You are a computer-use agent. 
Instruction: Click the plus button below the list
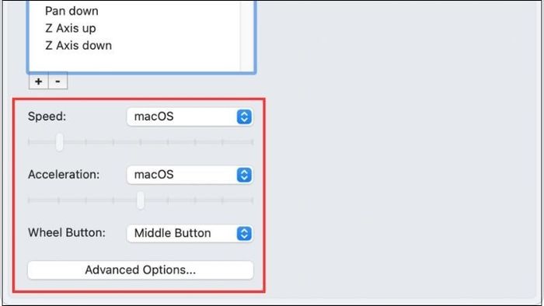tap(39, 82)
